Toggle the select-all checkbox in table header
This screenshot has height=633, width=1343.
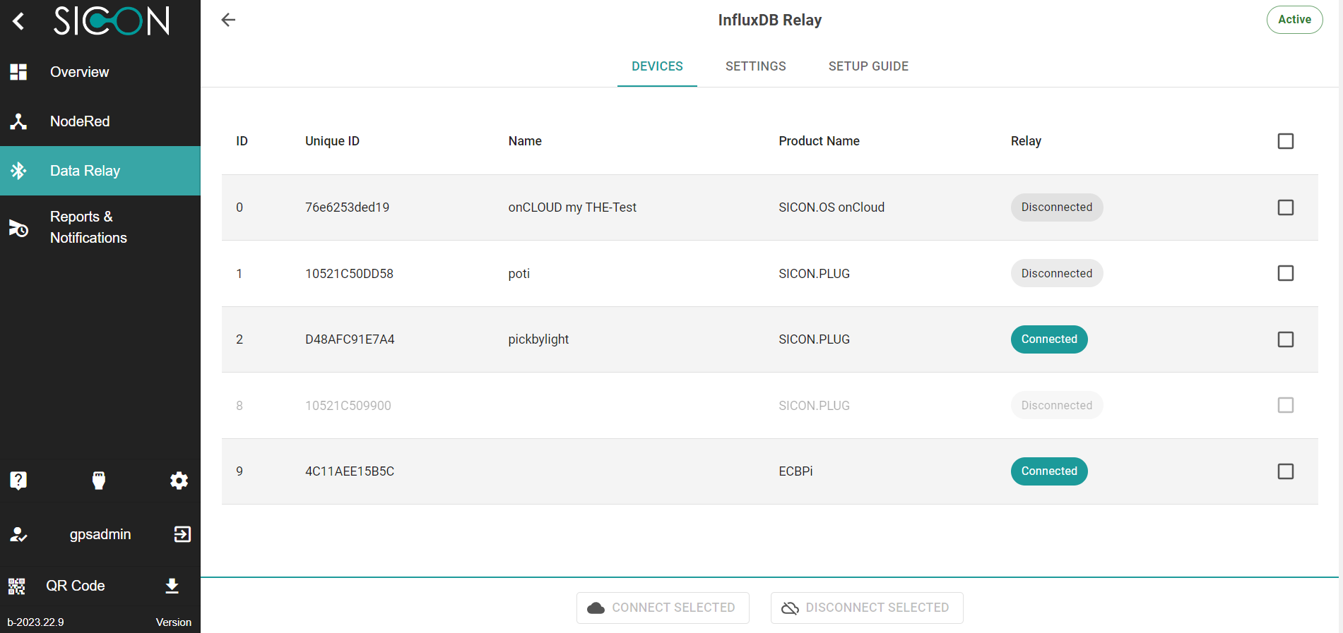point(1286,141)
